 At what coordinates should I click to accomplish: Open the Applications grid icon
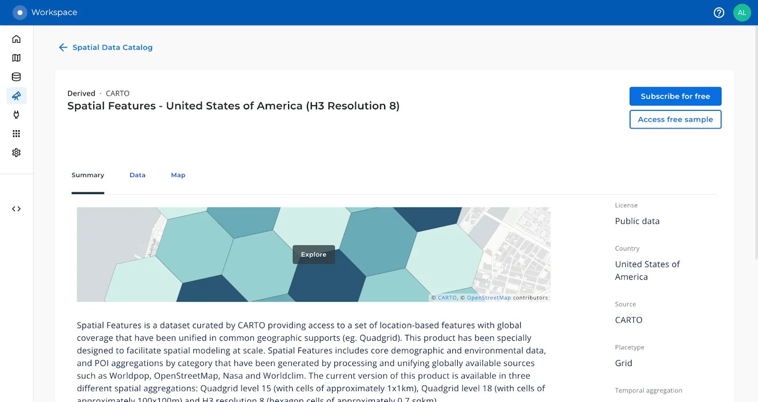17,134
